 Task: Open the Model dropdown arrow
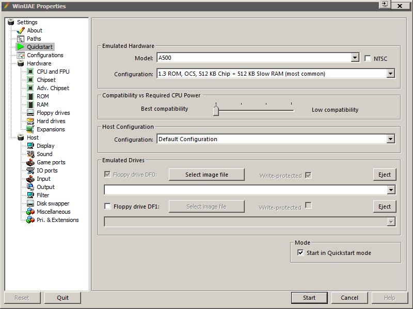[355, 58]
